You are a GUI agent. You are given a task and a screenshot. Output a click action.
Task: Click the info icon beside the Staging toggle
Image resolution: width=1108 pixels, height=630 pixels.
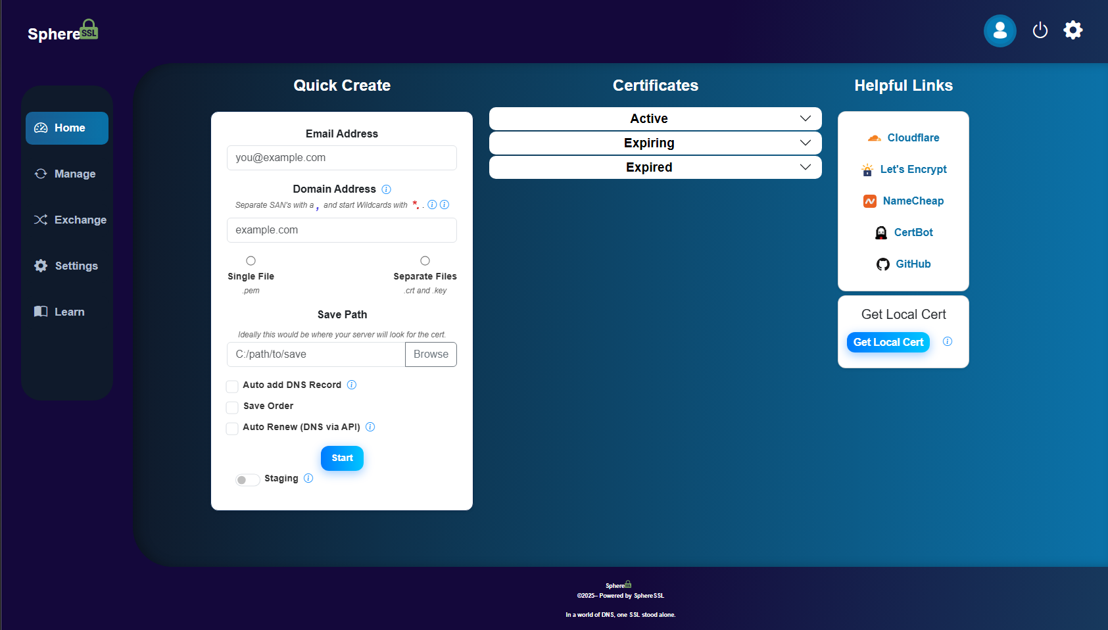pyautogui.click(x=308, y=479)
